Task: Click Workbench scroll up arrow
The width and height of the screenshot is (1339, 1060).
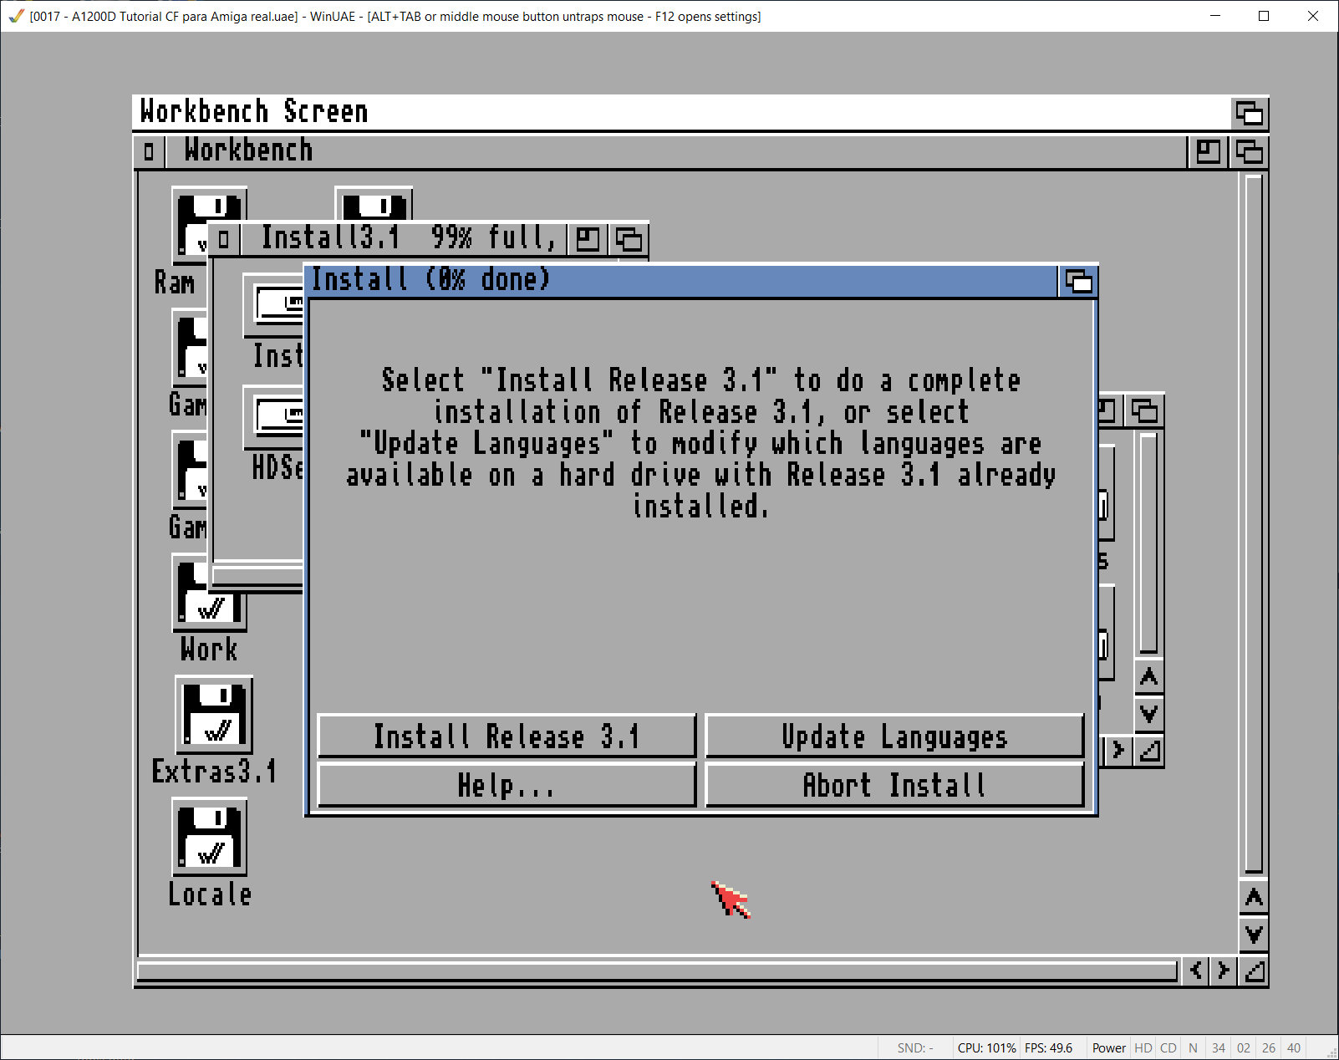Action: pyautogui.click(x=1254, y=898)
